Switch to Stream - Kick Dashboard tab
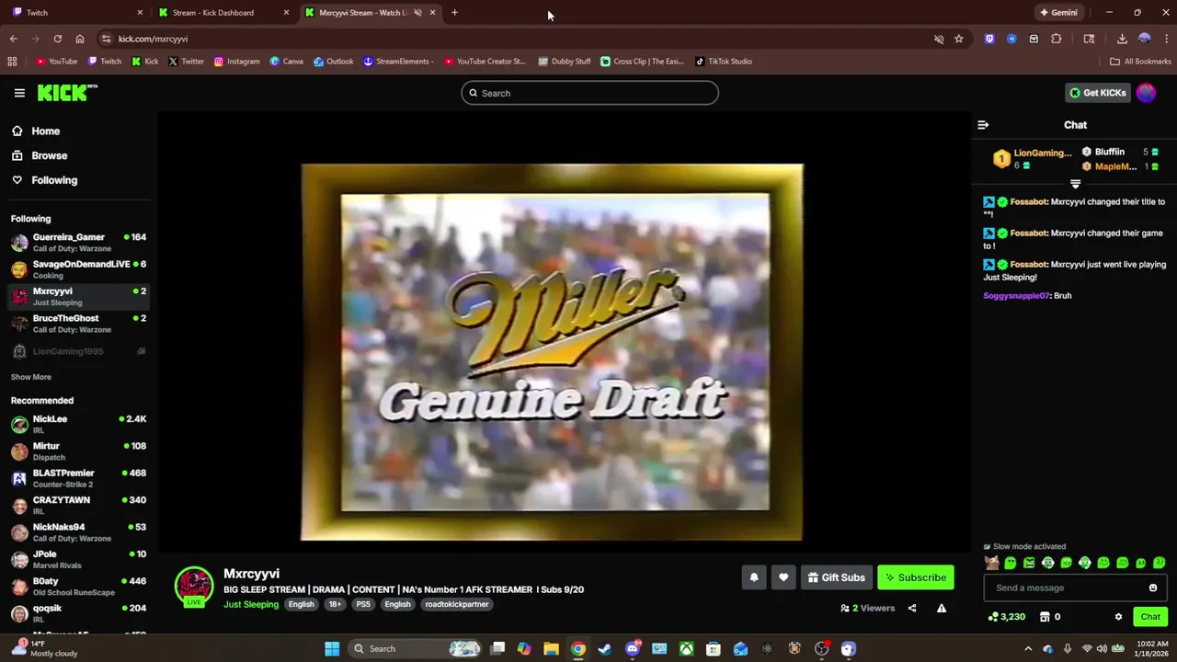The height and width of the screenshot is (662, 1177). coord(223,13)
